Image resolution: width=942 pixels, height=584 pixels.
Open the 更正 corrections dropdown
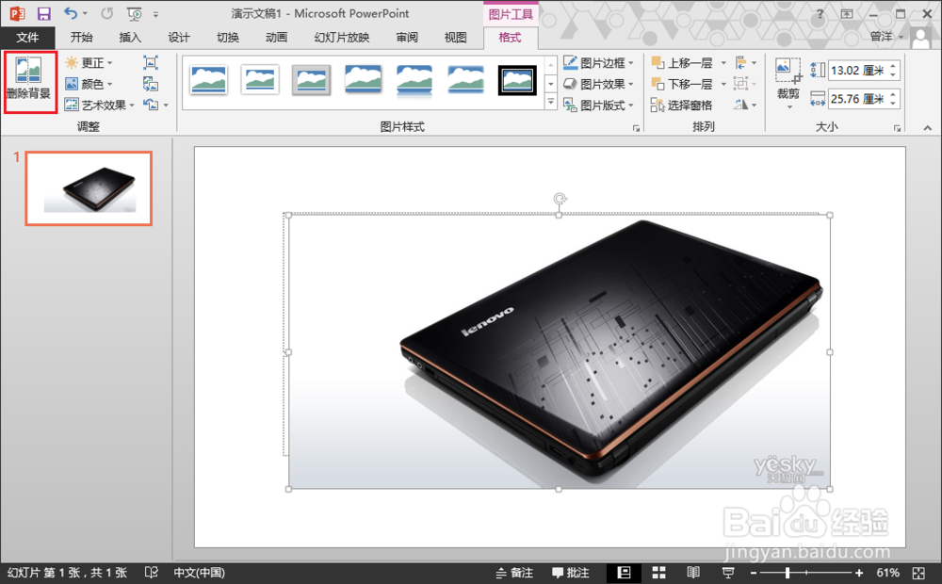tap(89, 62)
